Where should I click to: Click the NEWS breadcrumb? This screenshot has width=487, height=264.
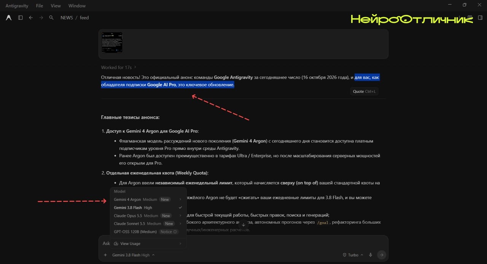[67, 17]
